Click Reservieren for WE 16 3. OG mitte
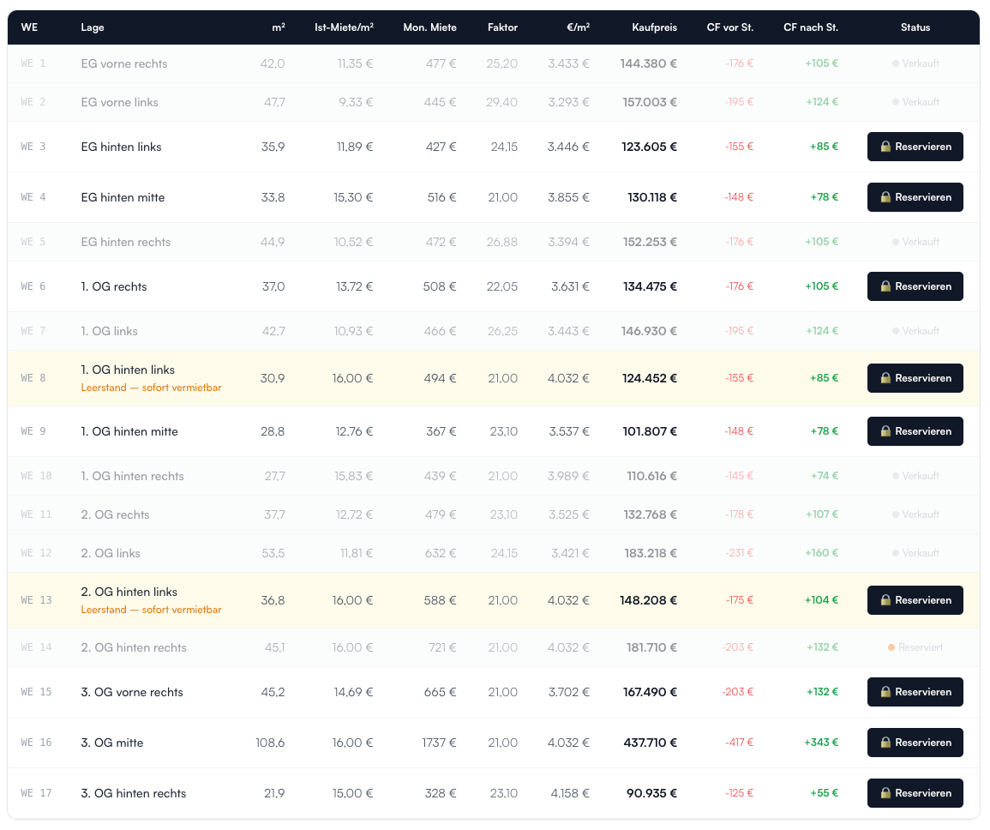The height and width of the screenshot is (830, 990). [915, 743]
